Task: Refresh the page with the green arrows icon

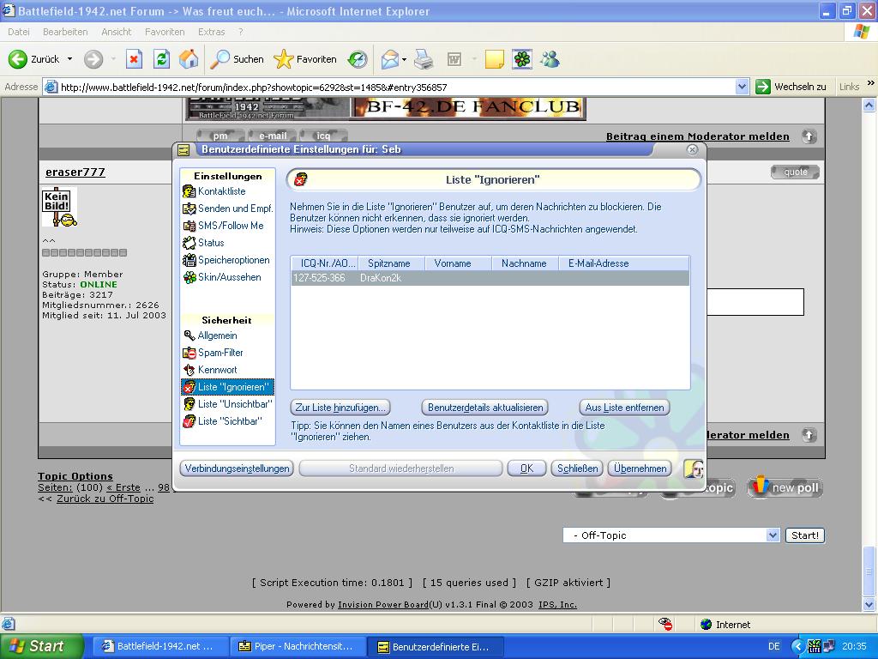Action: pos(161,59)
